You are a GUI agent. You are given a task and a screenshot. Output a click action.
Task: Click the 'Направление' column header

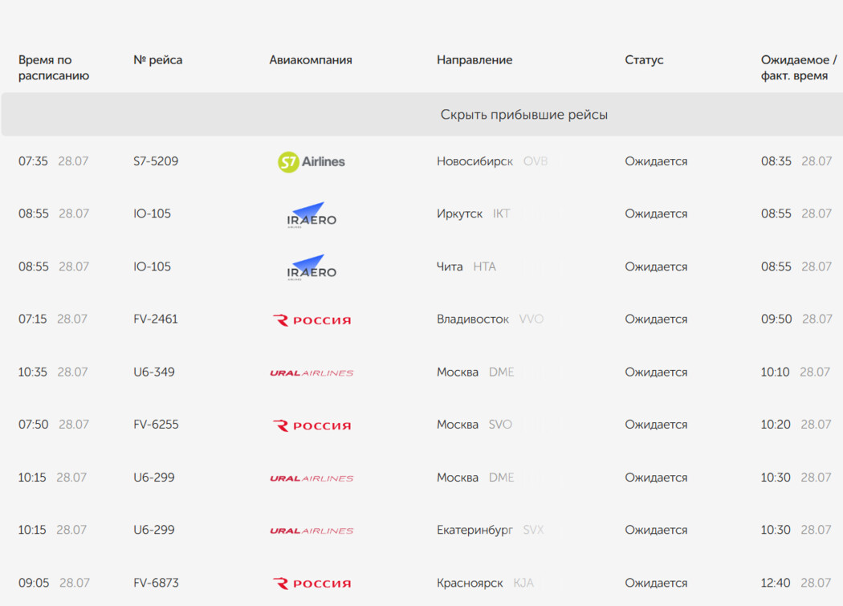pos(474,60)
